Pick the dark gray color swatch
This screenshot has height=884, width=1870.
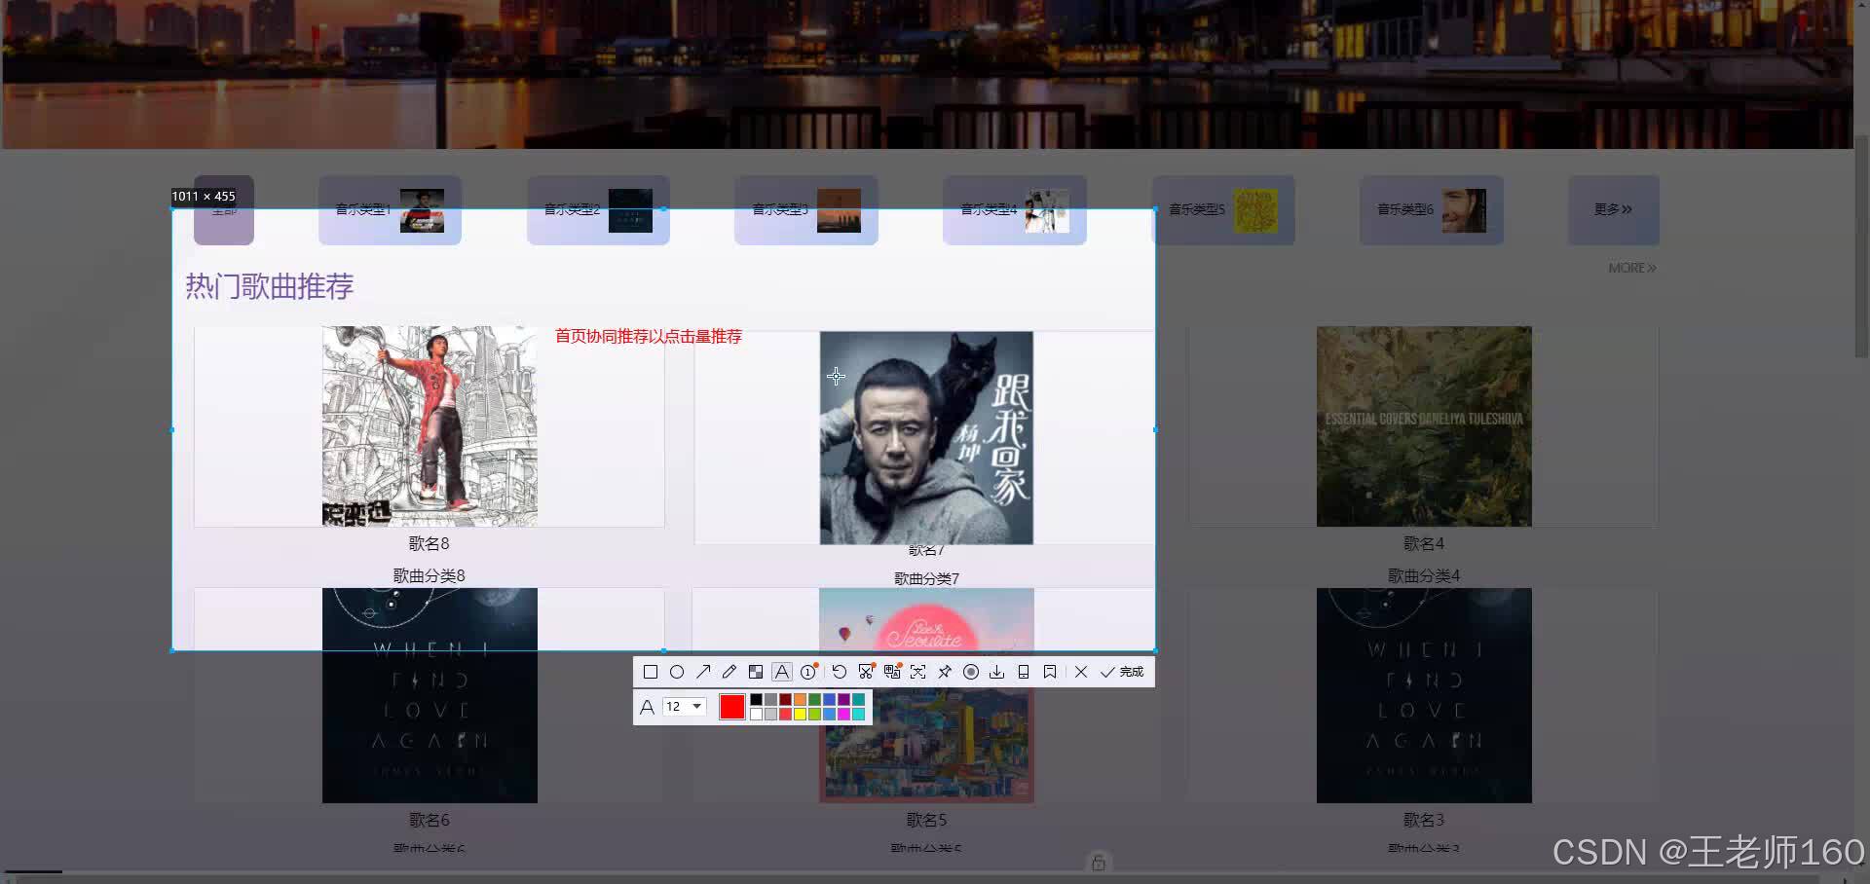coord(770,699)
